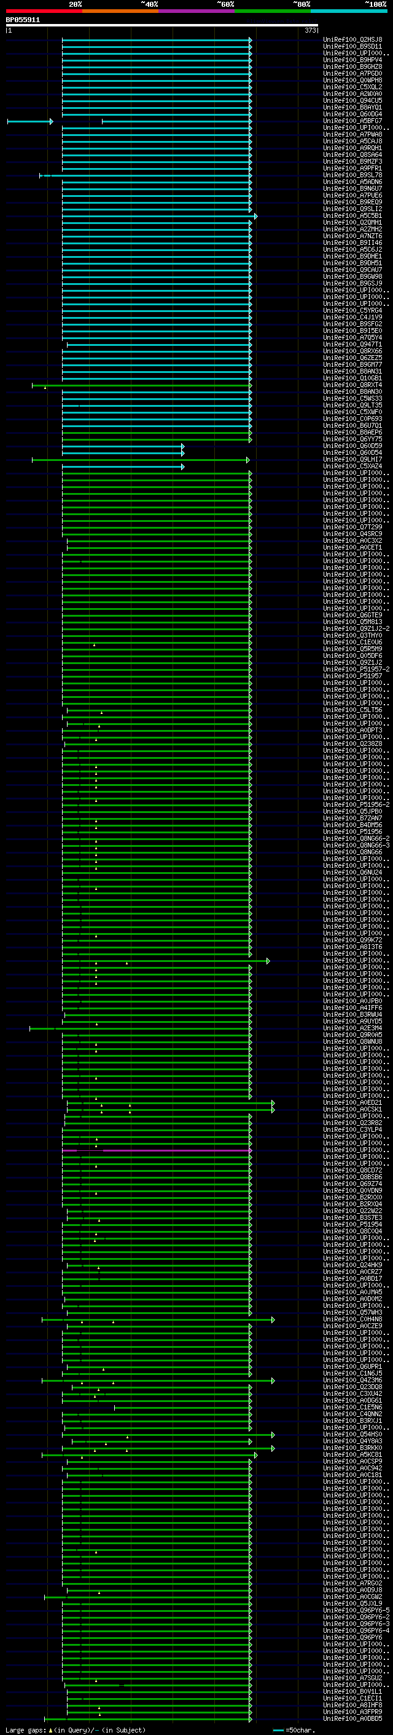Select the UniRef100_B8AYQ1 label

(352, 107)
